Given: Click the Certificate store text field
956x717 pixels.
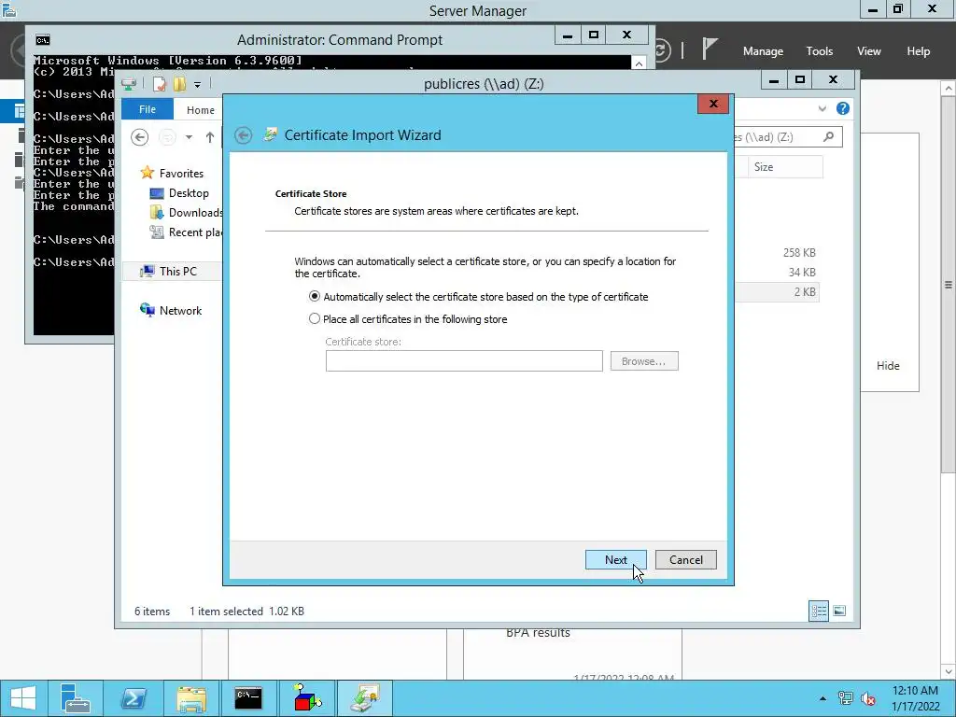Looking at the screenshot, I should point(463,361).
